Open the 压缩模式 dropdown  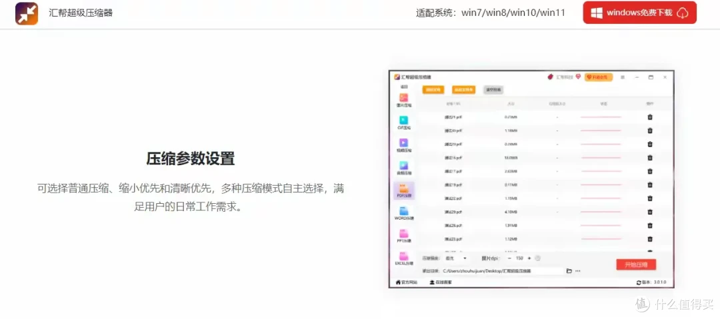pyautogui.click(x=456, y=258)
